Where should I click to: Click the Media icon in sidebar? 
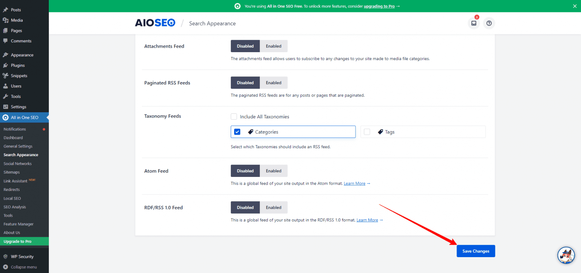click(x=5, y=20)
